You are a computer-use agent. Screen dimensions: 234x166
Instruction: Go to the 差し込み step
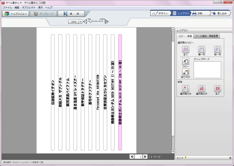tap(220, 13)
